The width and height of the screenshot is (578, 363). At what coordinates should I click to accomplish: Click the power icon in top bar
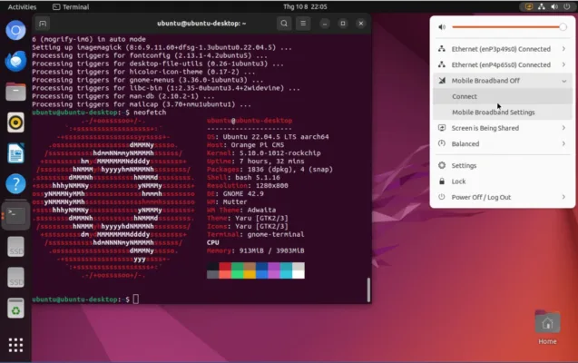[566, 6]
